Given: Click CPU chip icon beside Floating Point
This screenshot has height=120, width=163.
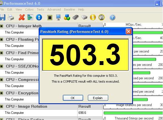Looking at the screenshot, I should pos(1,40).
